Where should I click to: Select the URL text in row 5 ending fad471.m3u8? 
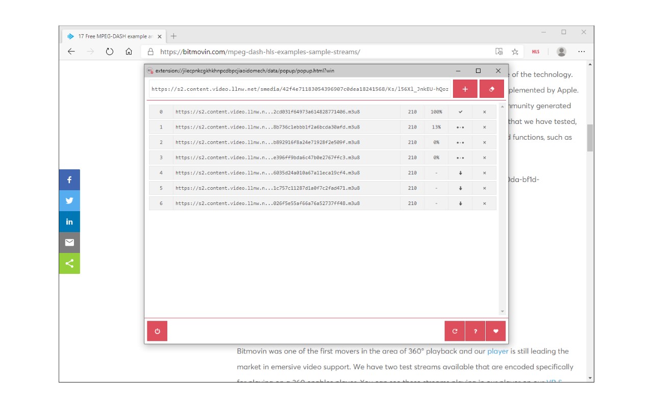267,188
